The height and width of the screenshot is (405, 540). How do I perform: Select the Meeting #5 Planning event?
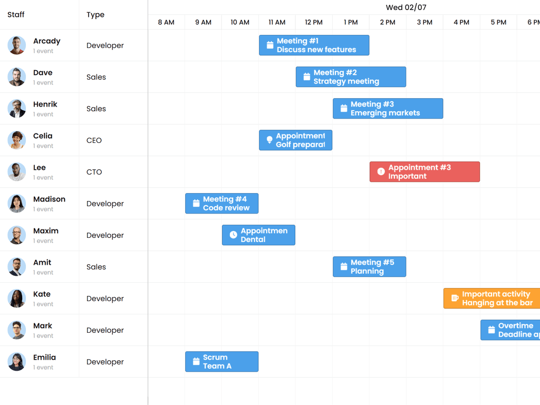[369, 267]
